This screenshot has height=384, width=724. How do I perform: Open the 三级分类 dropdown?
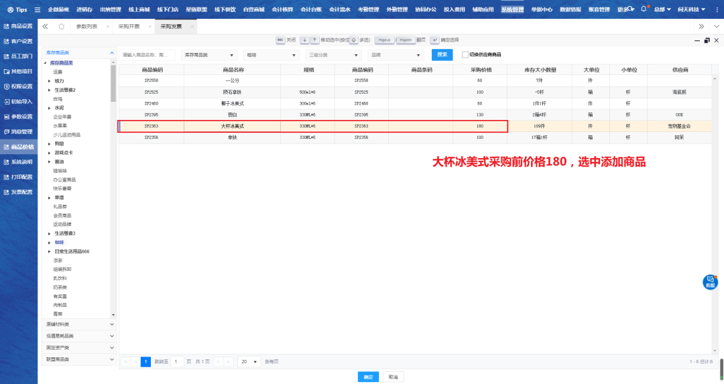tap(332, 55)
